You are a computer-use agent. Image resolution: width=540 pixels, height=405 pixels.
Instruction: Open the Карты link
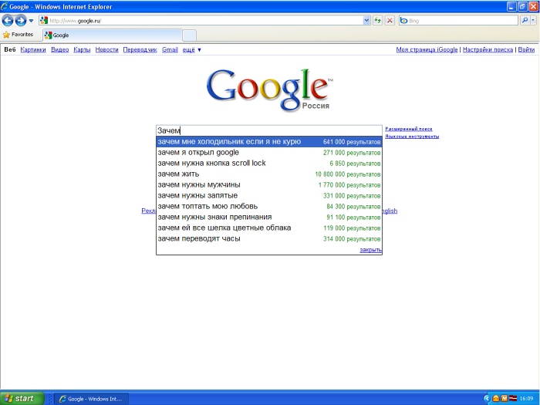click(82, 49)
